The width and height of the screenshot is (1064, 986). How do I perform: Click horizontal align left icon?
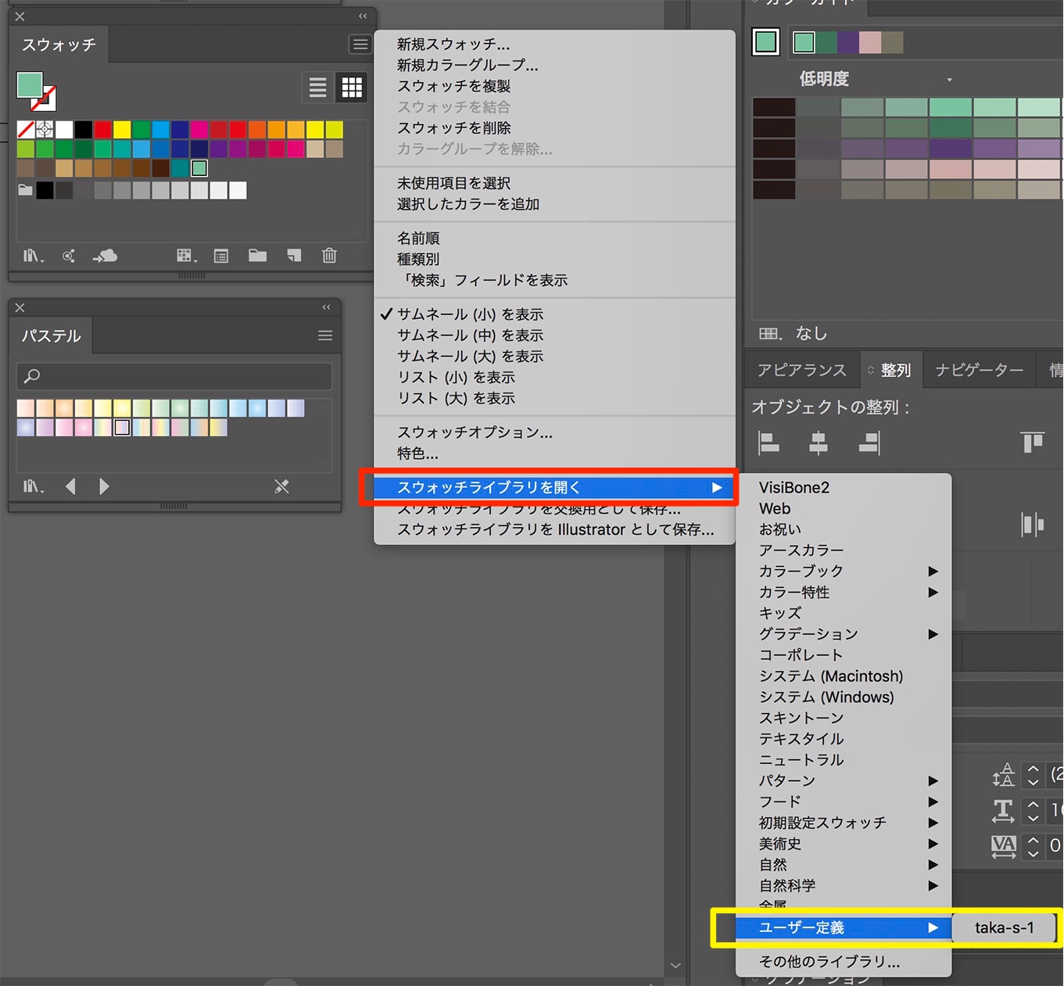[769, 443]
